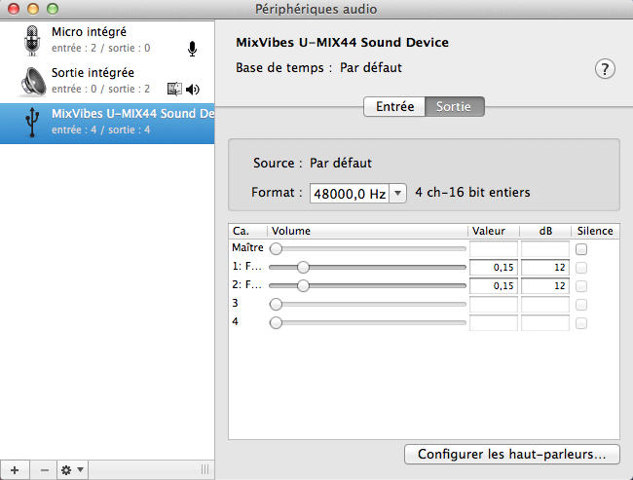The height and width of the screenshot is (480, 633).
Task: Switch to the Entrée tab
Action: (394, 107)
